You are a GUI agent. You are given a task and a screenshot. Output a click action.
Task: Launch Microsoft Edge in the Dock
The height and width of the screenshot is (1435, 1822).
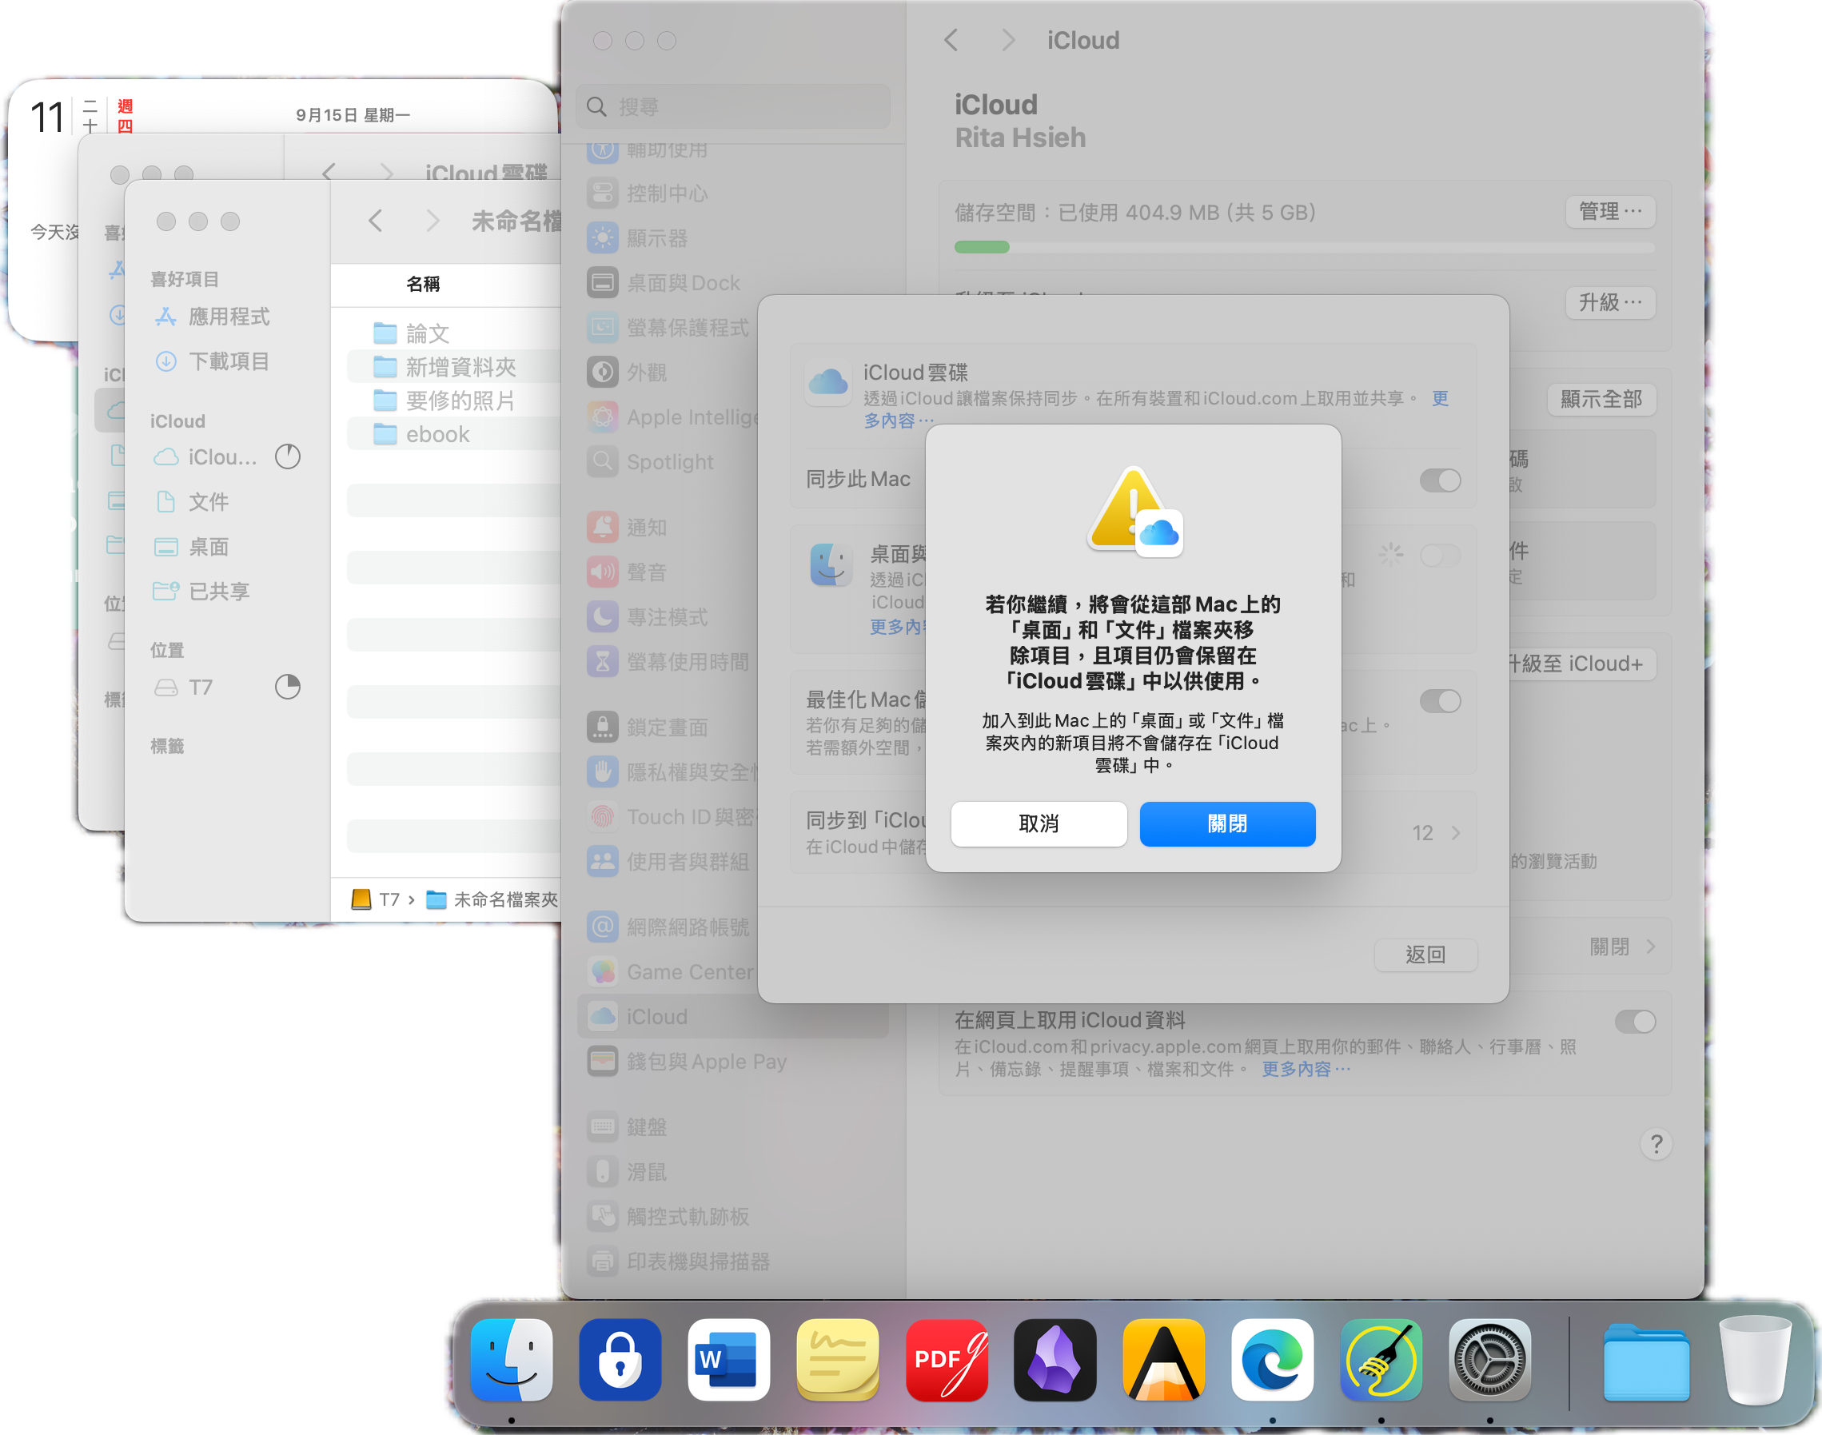(x=1272, y=1359)
